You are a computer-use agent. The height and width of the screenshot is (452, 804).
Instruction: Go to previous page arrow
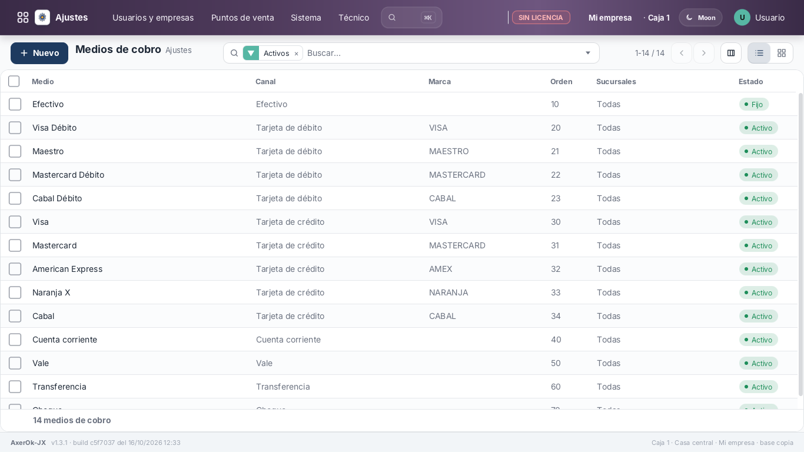[x=682, y=53]
